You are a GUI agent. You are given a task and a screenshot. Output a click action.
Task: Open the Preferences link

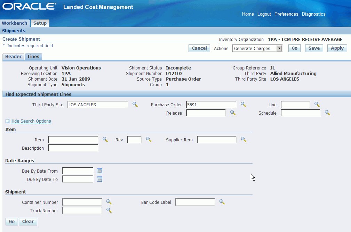tap(286, 14)
